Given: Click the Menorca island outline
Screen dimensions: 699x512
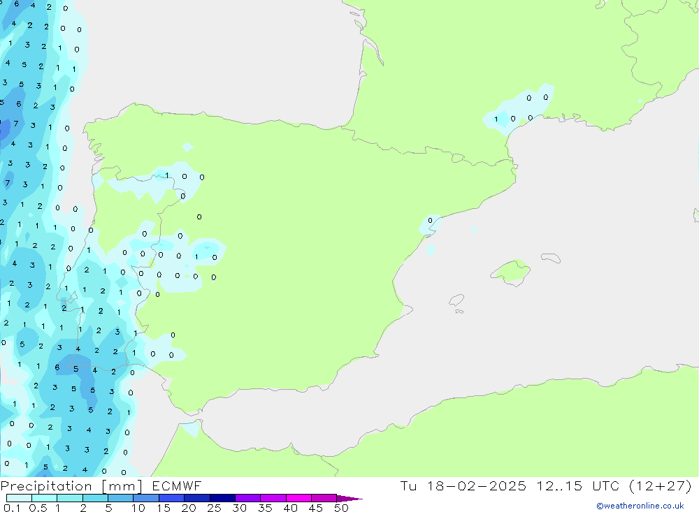Looking at the screenshot, I should 551,258.
